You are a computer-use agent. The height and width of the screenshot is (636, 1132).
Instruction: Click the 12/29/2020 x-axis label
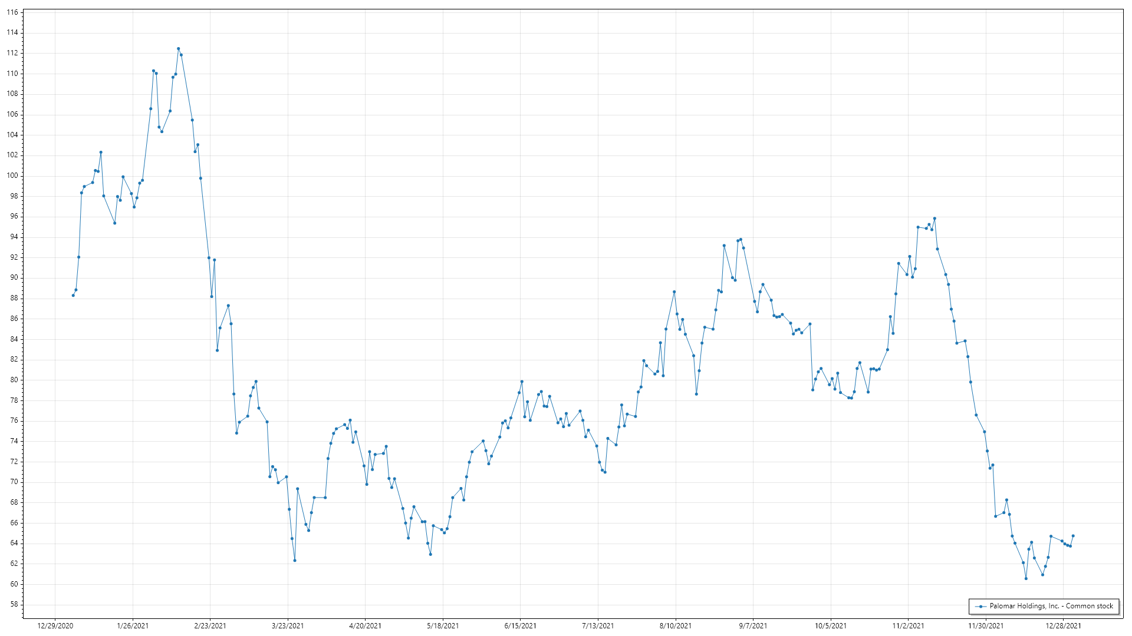click(x=55, y=626)
